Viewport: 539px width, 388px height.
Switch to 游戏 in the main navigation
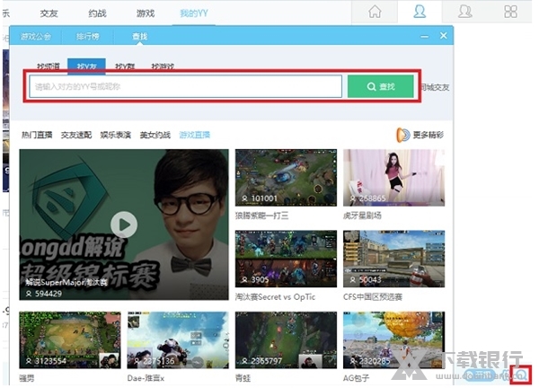click(x=146, y=13)
